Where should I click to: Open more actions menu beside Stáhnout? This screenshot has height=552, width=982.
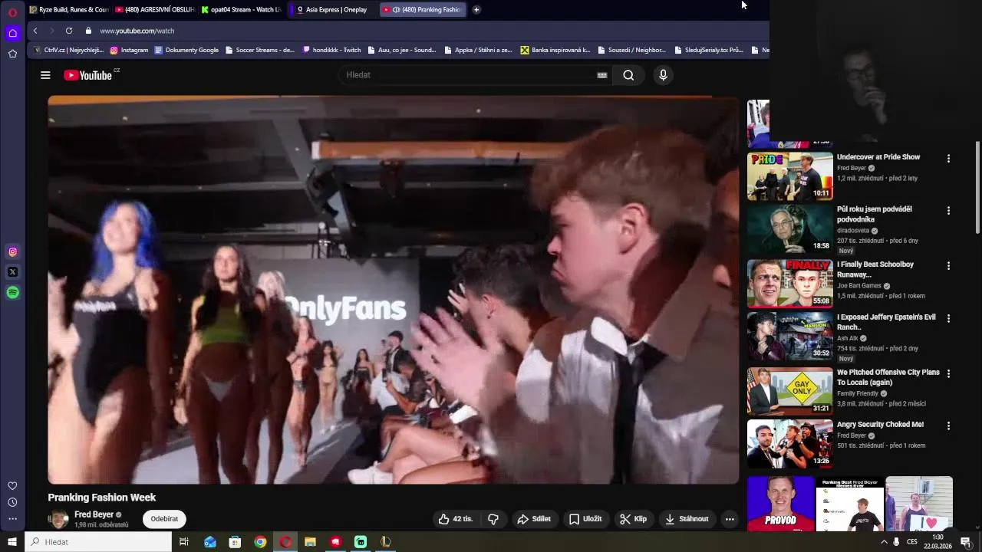pos(730,519)
